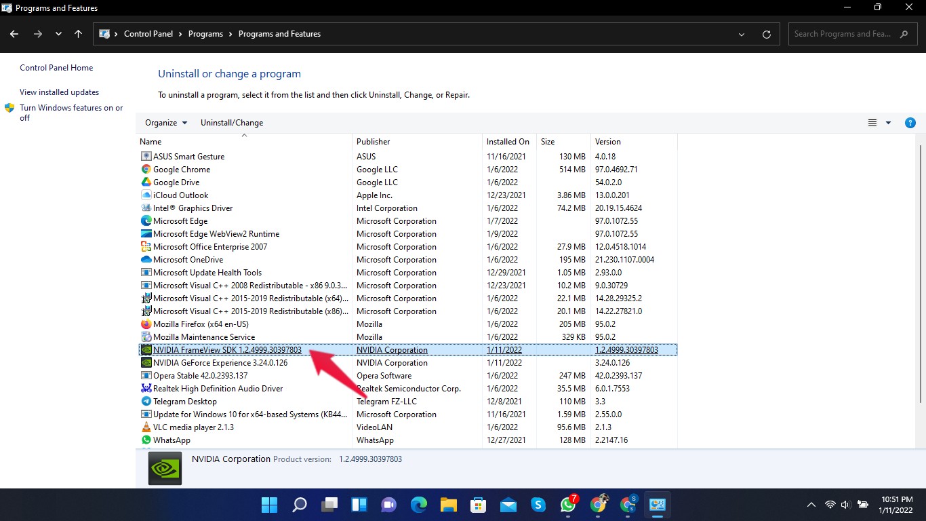This screenshot has height=521, width=926.
Task: Open Microsoft Store from the taskbar
Action: click(479, 505)
